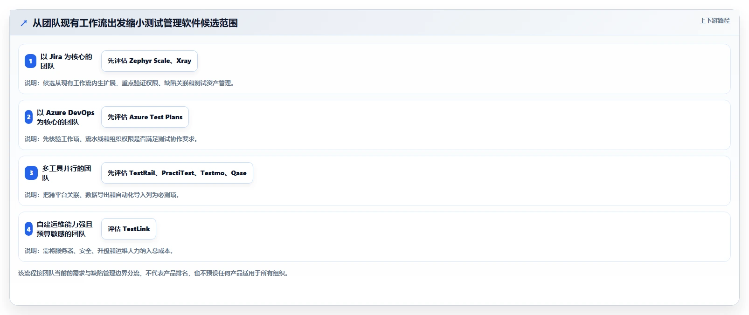This screenshot has height=315, width=749.
Task: Click the step 3 number badge
Action: pos(31,173)
